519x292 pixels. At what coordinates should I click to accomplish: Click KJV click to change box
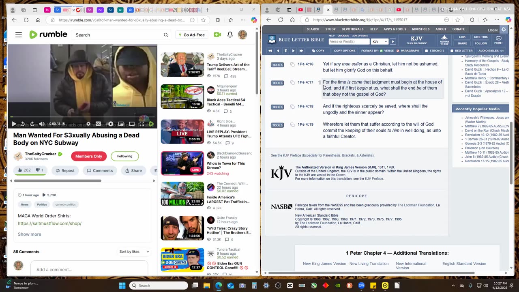(416, 40)
